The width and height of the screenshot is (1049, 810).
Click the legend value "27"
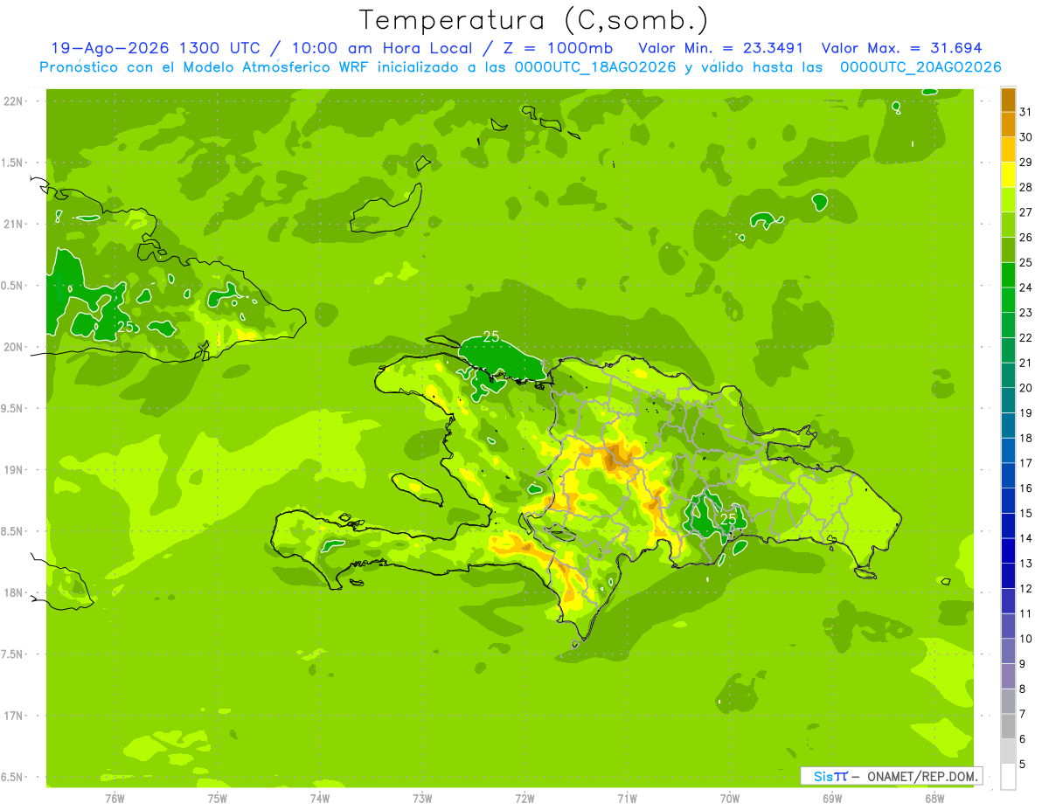[x=1026, y=212]
